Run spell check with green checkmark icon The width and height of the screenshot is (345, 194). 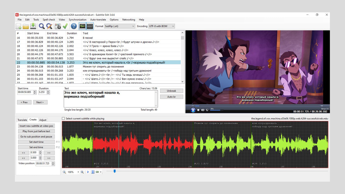pos(65,26)
